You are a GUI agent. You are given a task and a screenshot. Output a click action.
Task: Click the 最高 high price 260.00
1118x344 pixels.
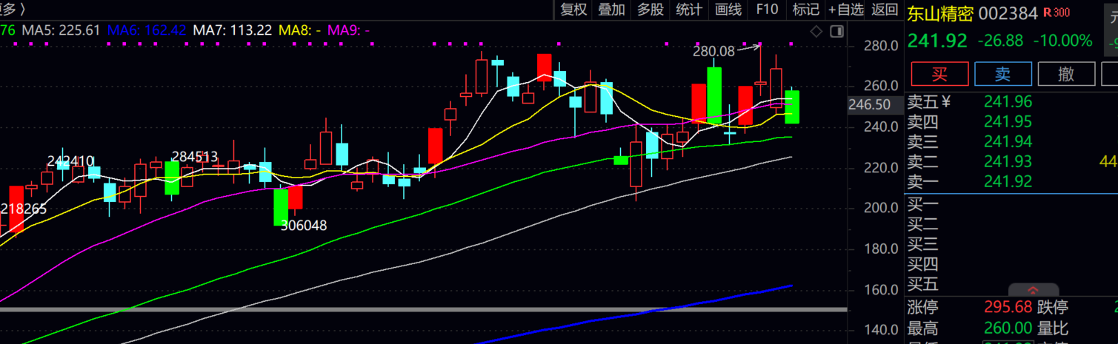point(1008,328)
